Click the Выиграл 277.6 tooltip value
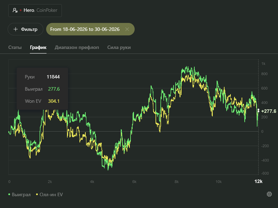Screen dimensions: 278x208 [54, 89]
